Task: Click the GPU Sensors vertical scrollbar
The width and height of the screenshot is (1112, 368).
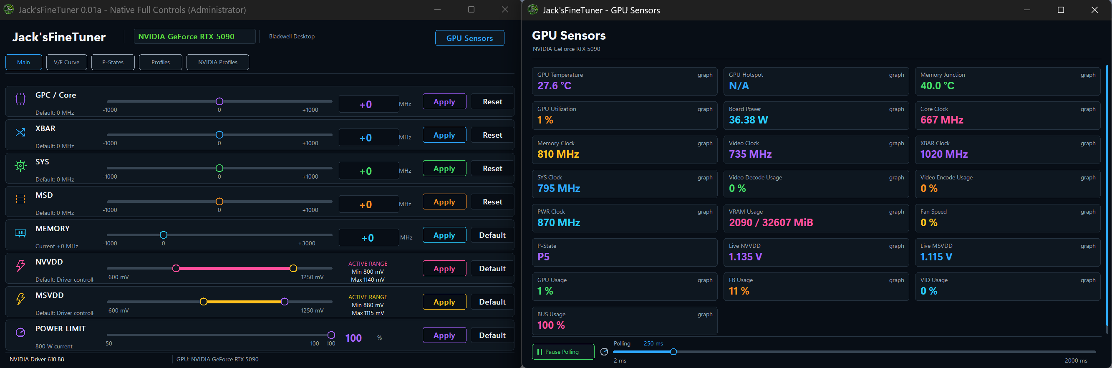Action: 1107,196
